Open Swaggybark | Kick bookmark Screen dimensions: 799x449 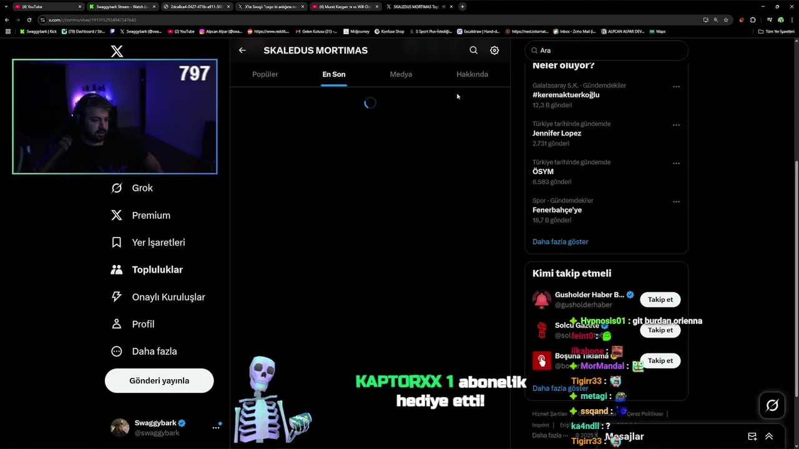38,31
